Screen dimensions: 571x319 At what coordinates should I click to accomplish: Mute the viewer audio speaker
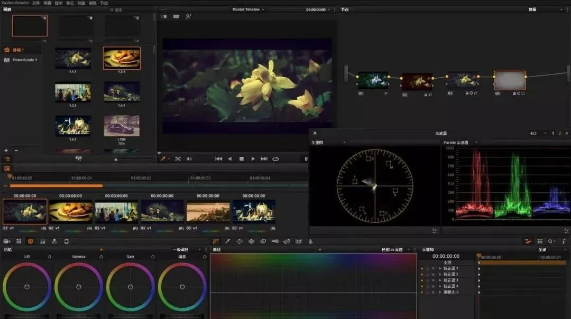(189, 158)
